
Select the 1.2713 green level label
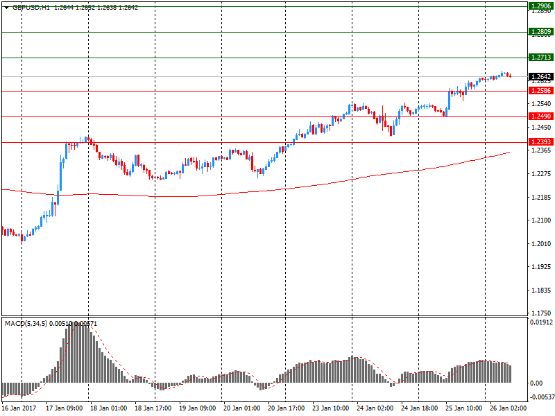tap(541, 58)
